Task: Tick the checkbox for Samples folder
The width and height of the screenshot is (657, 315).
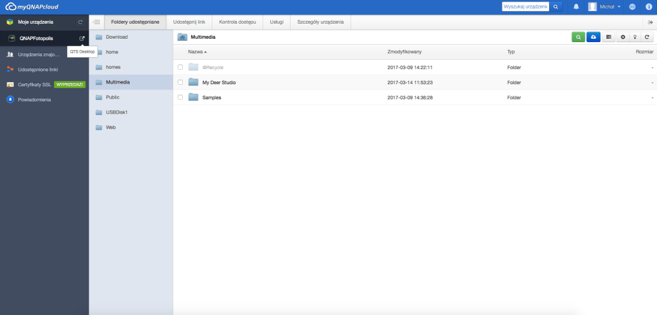Action: point(180,97)
